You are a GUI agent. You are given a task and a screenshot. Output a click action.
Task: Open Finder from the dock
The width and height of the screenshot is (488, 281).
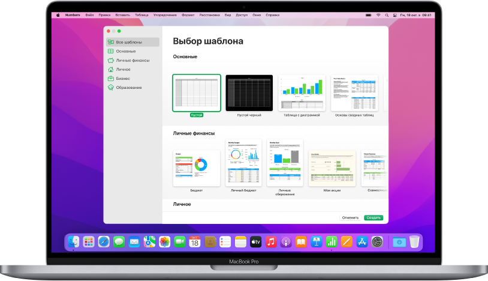point(74,242)
